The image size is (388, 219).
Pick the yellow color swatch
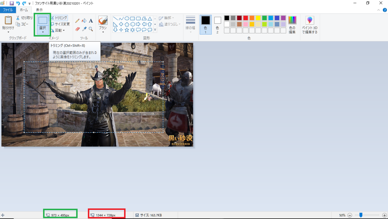(x=258, y=18)
